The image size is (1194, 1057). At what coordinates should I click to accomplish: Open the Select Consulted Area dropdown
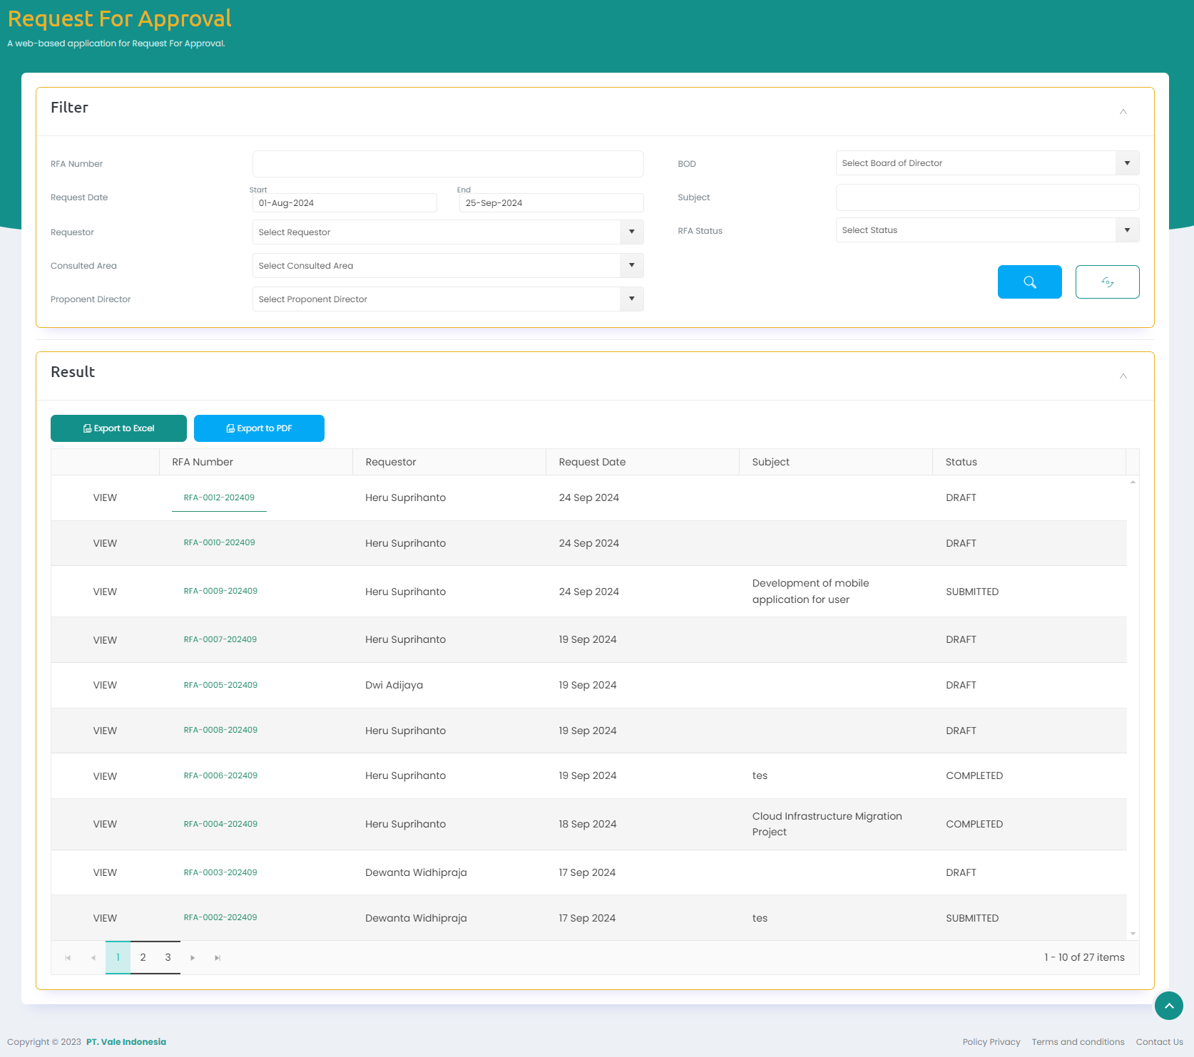[447, 266]
